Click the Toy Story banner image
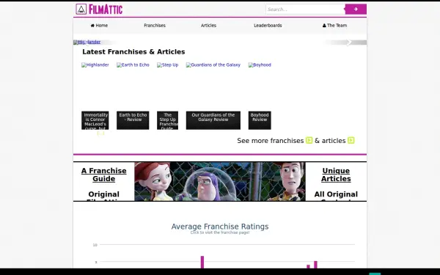440x275 pixels. point(220,182)
